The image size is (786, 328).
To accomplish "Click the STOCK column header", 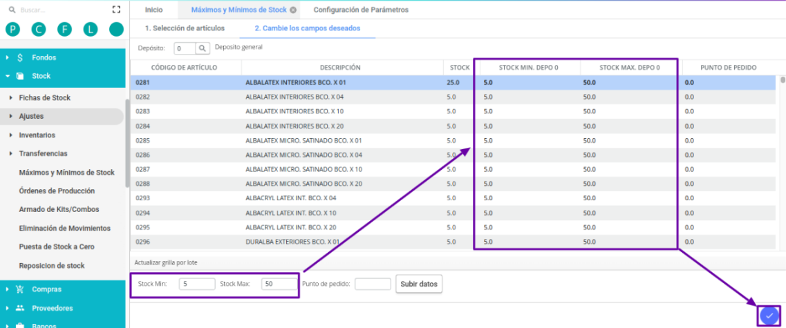I will coord(459,68).
